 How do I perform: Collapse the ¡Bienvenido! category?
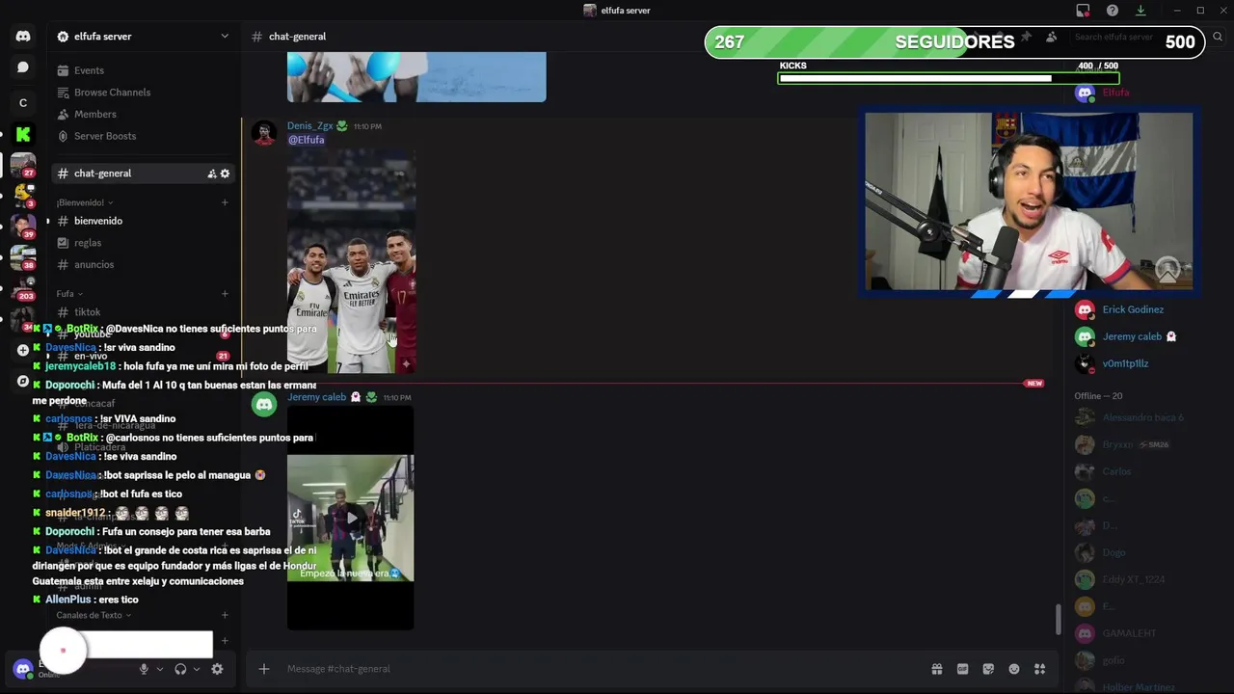[x=84, y=202]
